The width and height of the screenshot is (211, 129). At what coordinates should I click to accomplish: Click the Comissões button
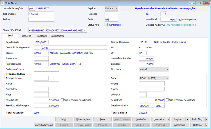tap(141, 119)
